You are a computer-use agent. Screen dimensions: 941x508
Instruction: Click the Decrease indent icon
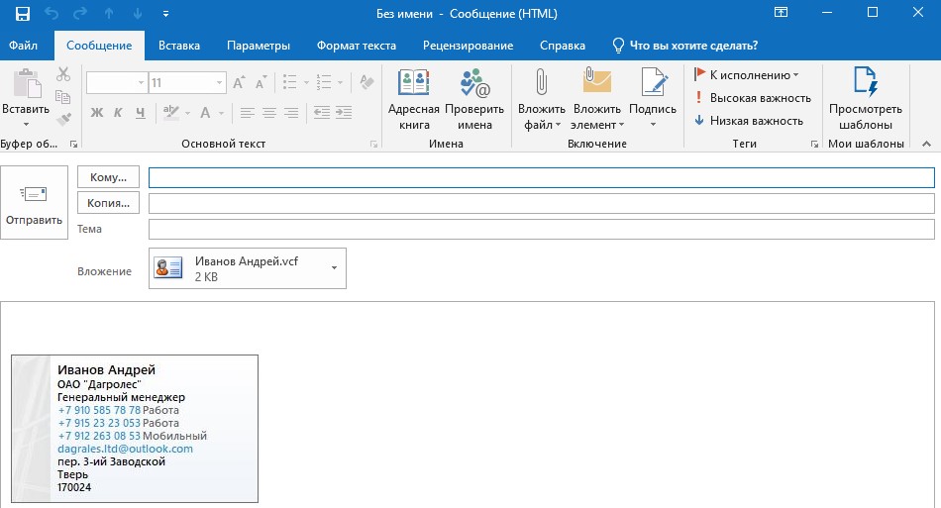click(322, 112)
